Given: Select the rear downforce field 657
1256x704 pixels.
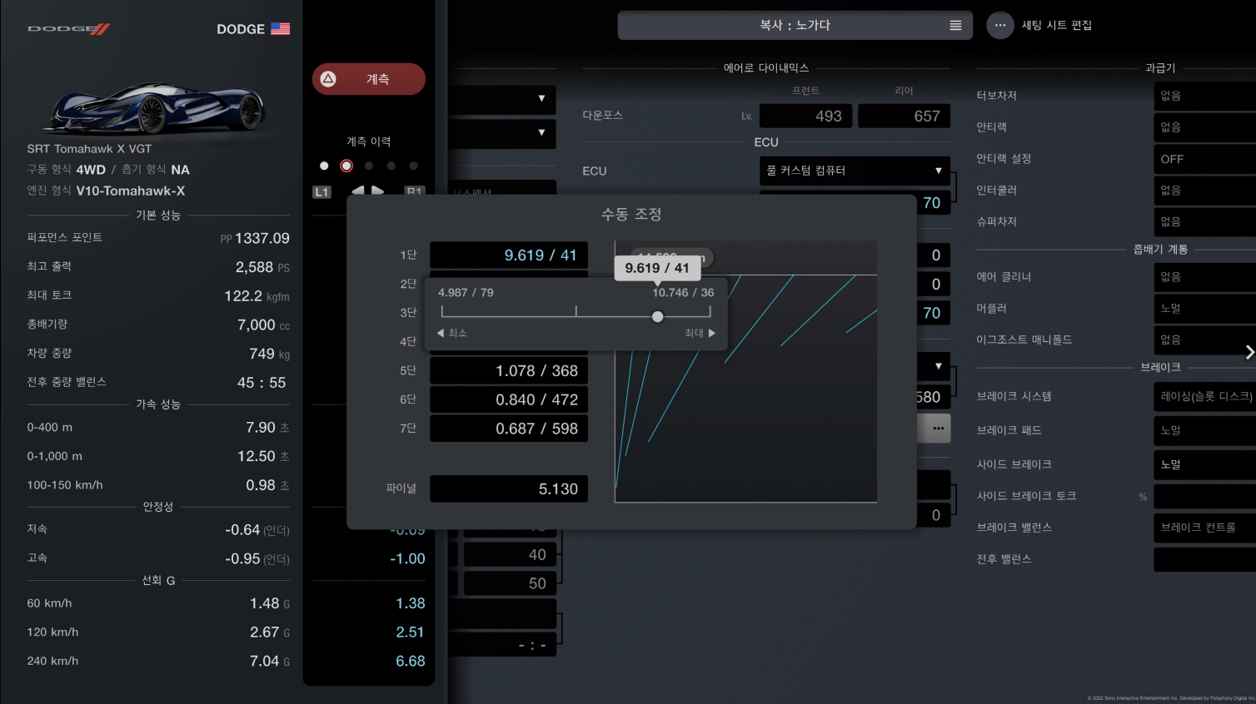Looking at the screenshot, I should click(x=905, y=117).
